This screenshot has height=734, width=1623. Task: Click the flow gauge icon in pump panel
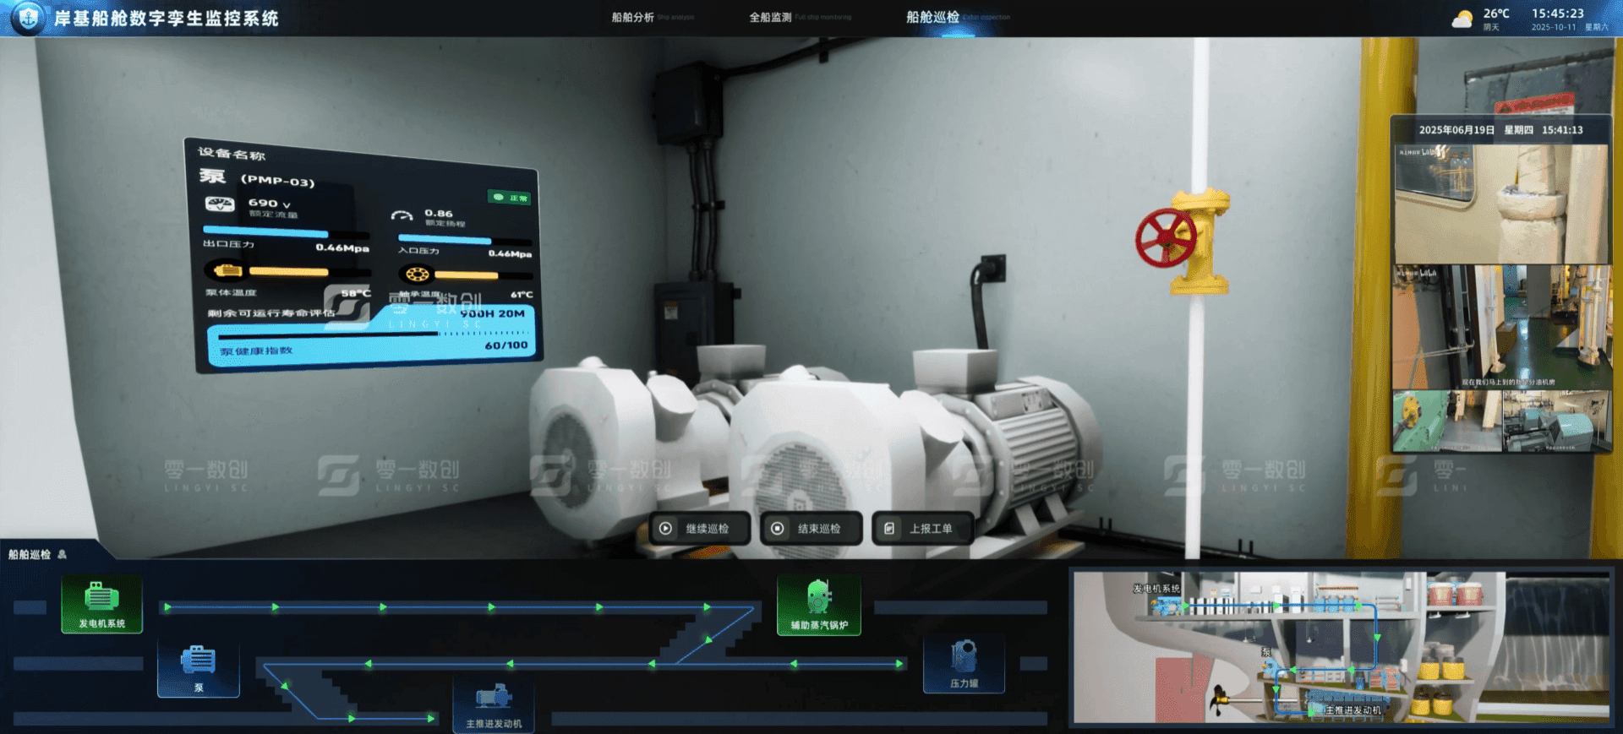(220, 204)
